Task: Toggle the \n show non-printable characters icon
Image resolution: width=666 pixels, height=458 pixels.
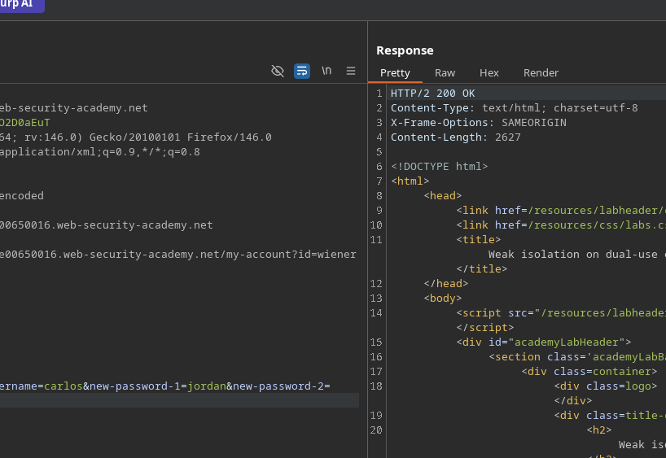Action: (x=326, y=71)
